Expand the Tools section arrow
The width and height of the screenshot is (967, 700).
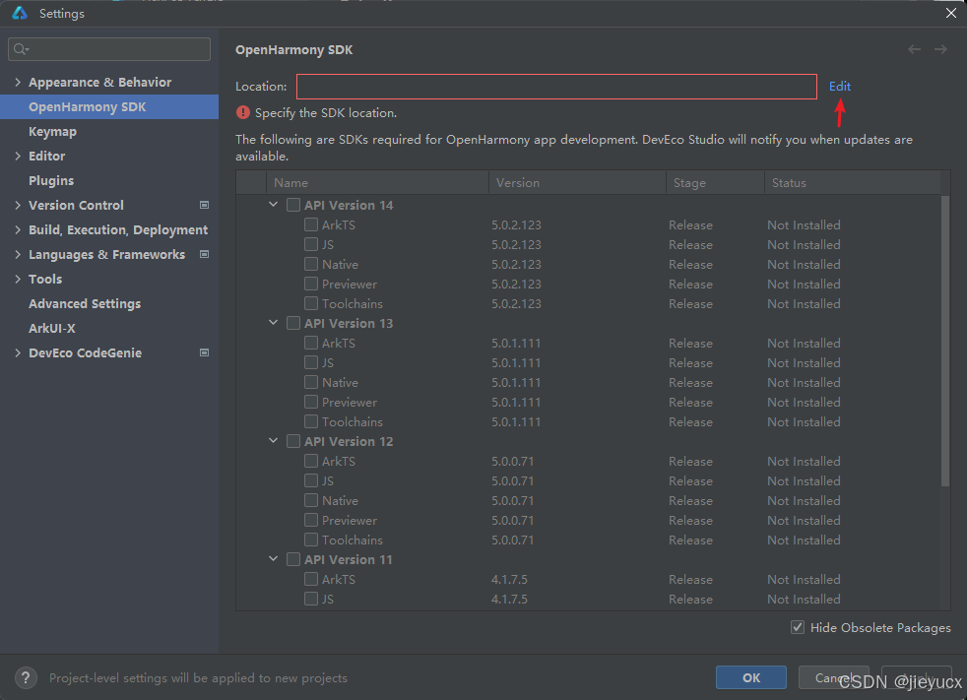pyautogui.click(x=18, y=279)
